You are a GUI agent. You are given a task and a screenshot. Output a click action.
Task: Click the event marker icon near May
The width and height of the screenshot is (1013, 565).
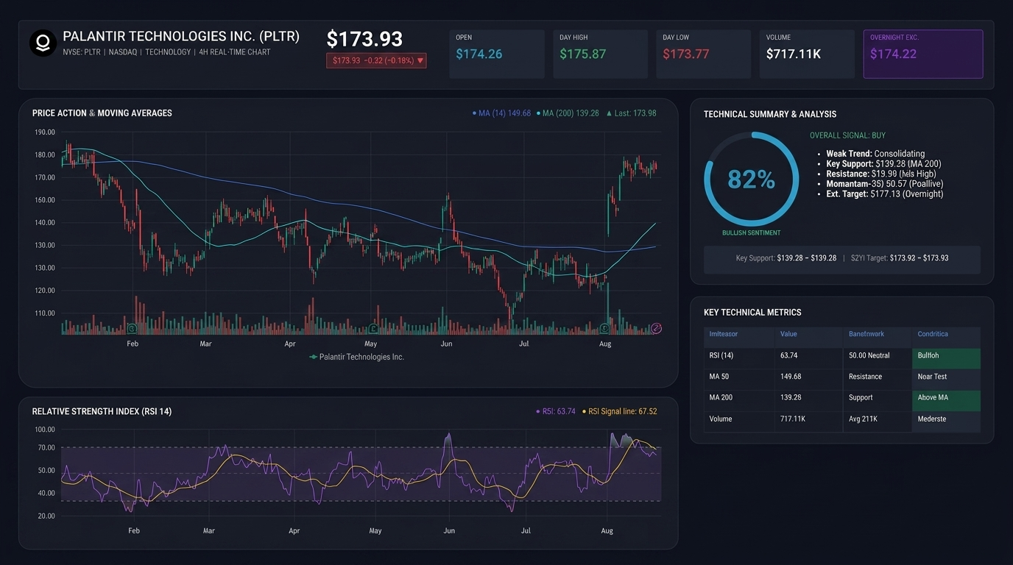[x=373, y=329]
